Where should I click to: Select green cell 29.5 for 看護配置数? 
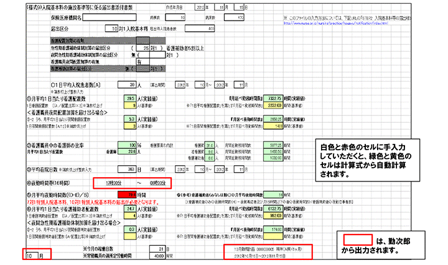coord(130,99)
